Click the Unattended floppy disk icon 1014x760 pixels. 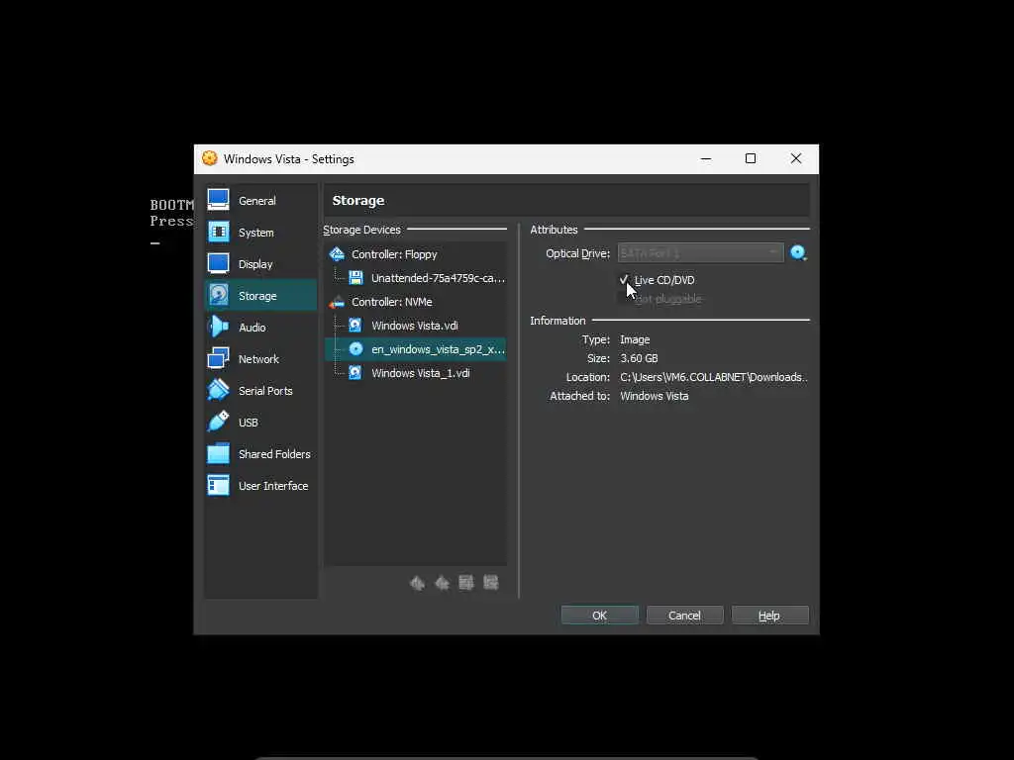(355, 278)
